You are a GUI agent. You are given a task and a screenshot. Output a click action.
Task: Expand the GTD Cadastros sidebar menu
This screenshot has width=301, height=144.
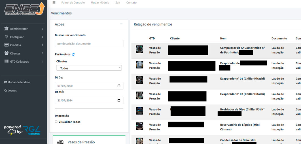click(x=23, y=62)
